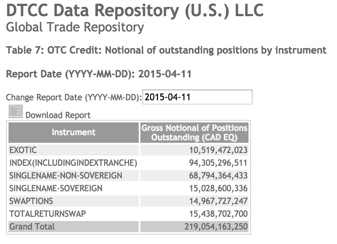Click the Download Report spreadsheet icon
The height and width of the screenshot is (244, 337).
click(16, 111)
